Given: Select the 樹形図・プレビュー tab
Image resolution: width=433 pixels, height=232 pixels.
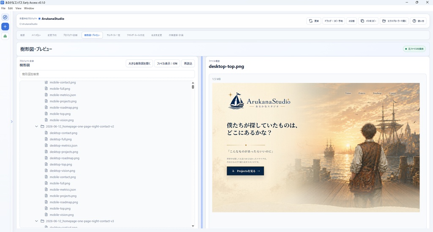Looking at the screenshot, I should coord(92,35).
